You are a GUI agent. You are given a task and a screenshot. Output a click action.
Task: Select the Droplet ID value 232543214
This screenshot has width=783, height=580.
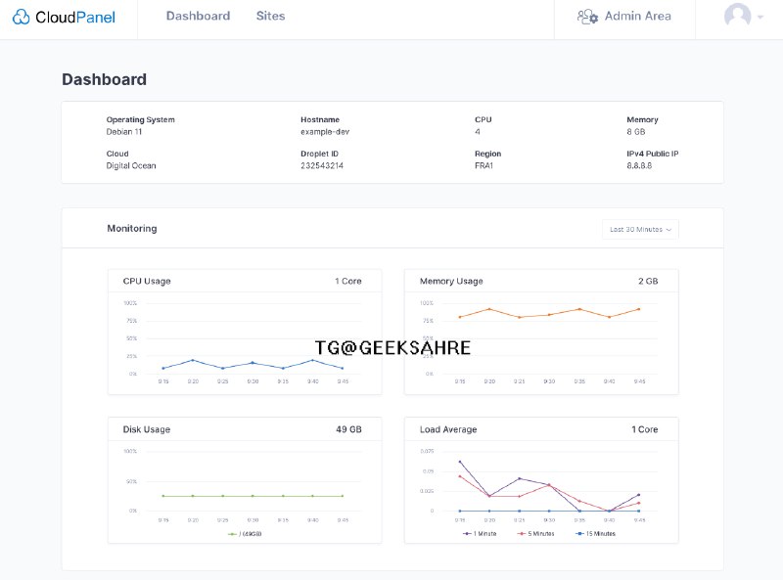(322, 166)
